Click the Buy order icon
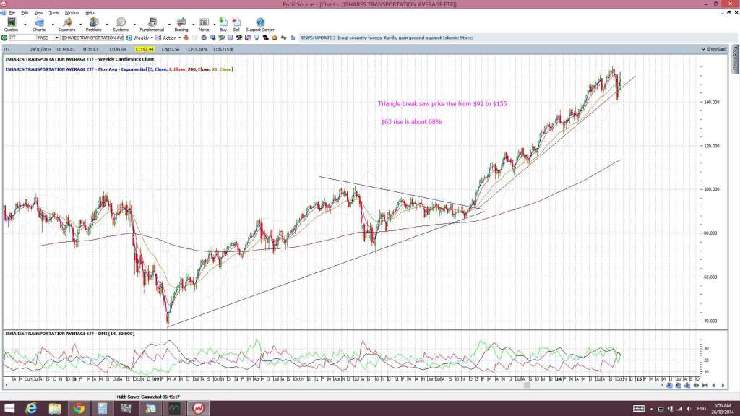 (x=223, y=25)
